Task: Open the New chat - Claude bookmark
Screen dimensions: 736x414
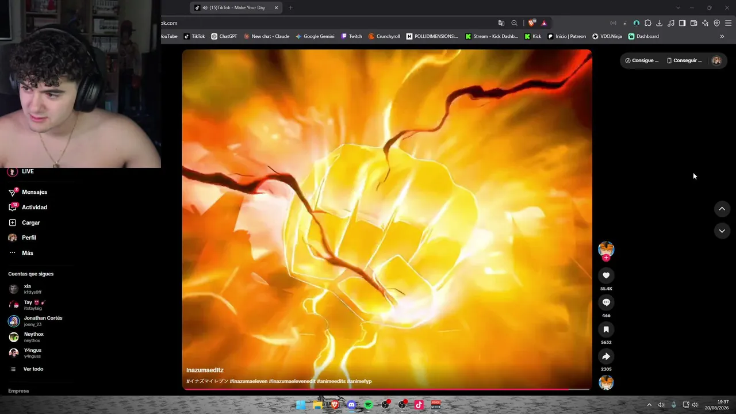Action: (x=266, y=36)
